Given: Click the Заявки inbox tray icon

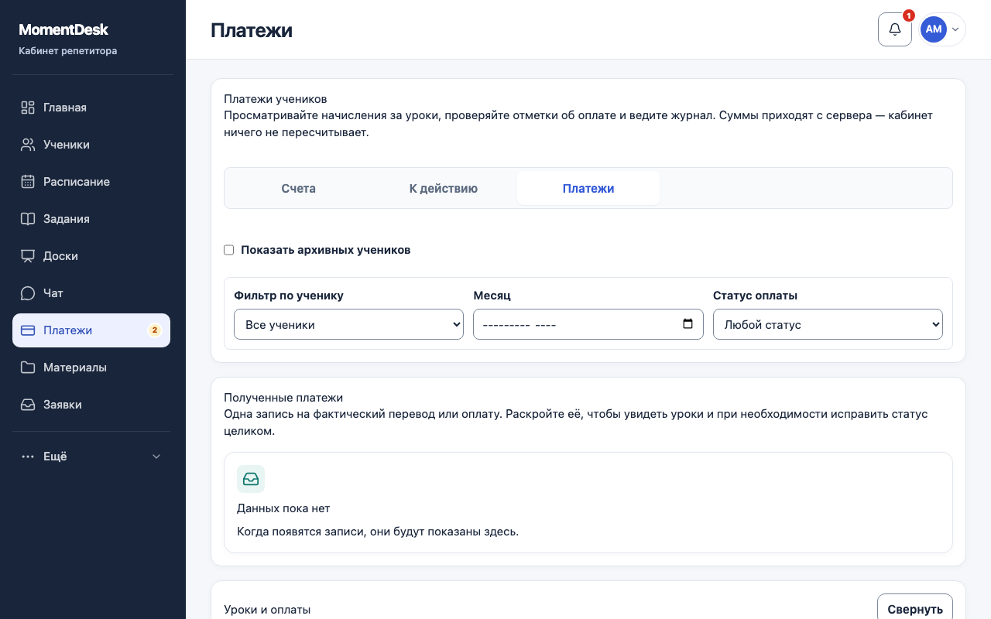Looking at the screenshot, I should 28,405.
